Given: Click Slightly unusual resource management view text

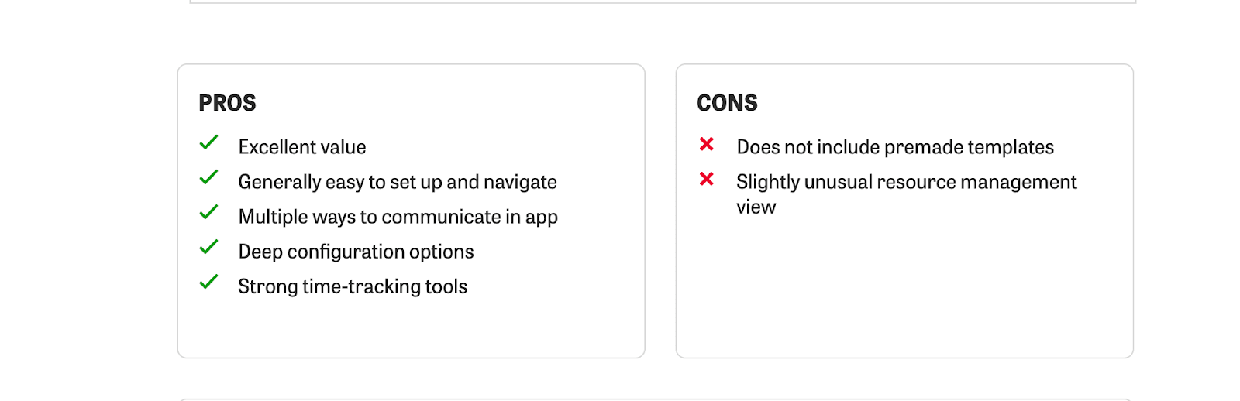Looking at the screenshot, I should (x=907, y=194).
